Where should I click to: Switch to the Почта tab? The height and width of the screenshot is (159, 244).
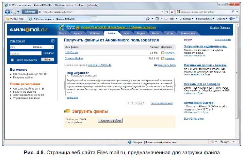63,33
